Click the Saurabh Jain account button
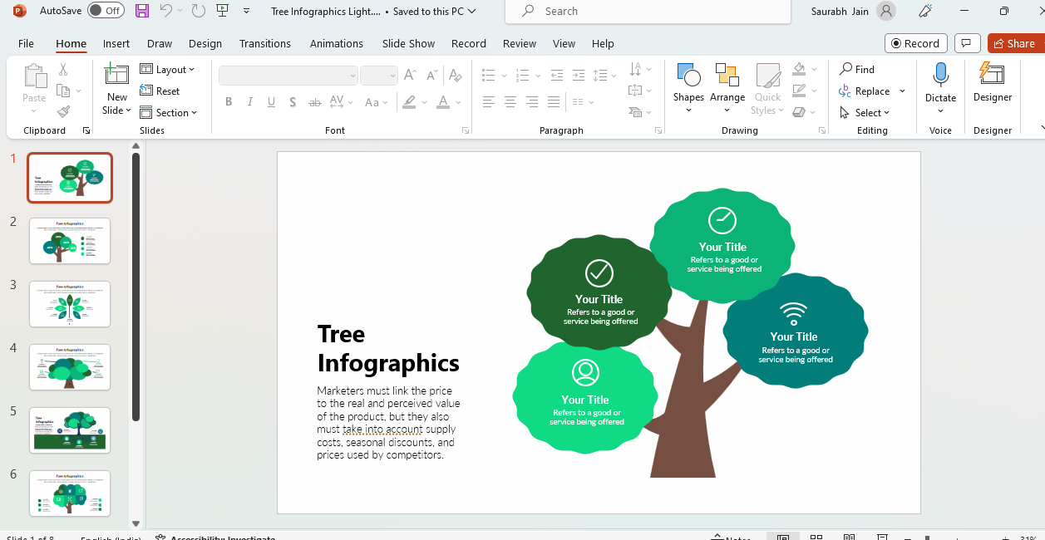This screenshot has width=1045, height=540. 853,11
